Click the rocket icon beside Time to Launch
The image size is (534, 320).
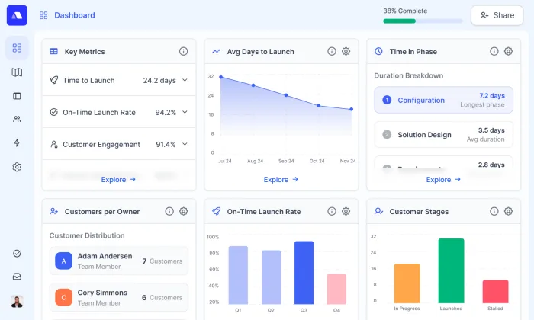[x=54, y=80]
